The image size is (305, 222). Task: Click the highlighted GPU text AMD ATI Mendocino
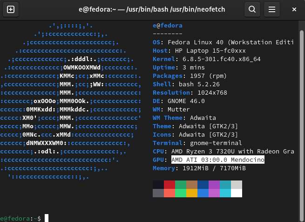click(218, 160)
